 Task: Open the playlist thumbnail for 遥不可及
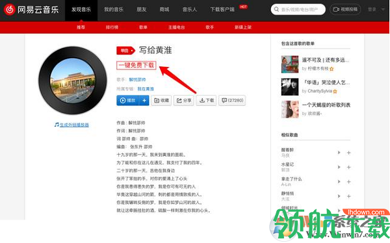pyautogui.click(x=290, y=64)
